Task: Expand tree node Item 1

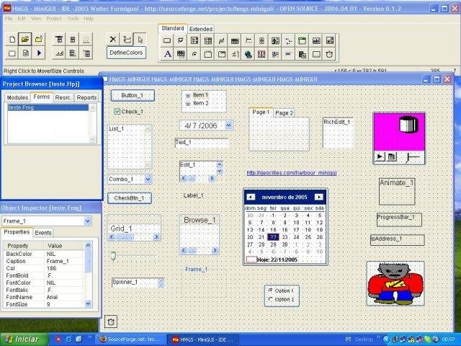Action: coord(188,96)
